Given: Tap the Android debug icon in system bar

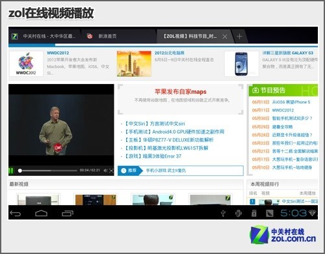Looking at the screenshot, I should tap(239, 214).
